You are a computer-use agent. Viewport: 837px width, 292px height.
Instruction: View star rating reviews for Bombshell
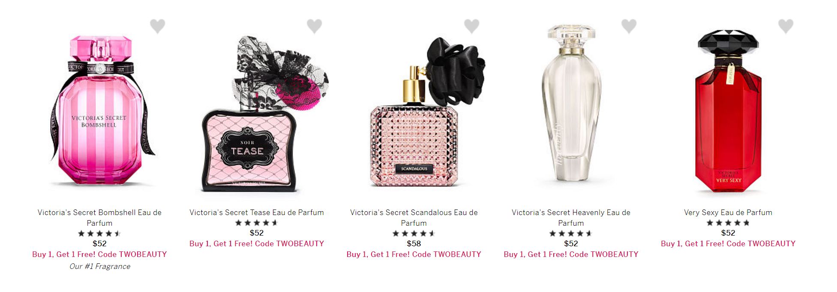click(x=99, y=233)
